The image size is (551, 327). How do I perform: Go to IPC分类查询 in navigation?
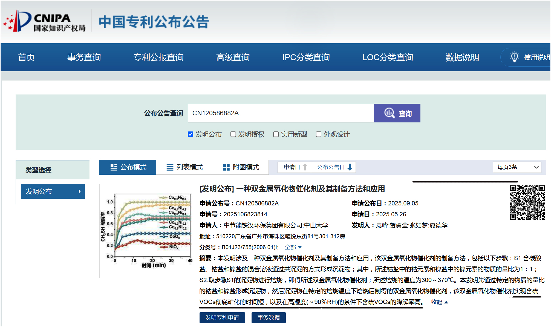[x=306, y=57]
